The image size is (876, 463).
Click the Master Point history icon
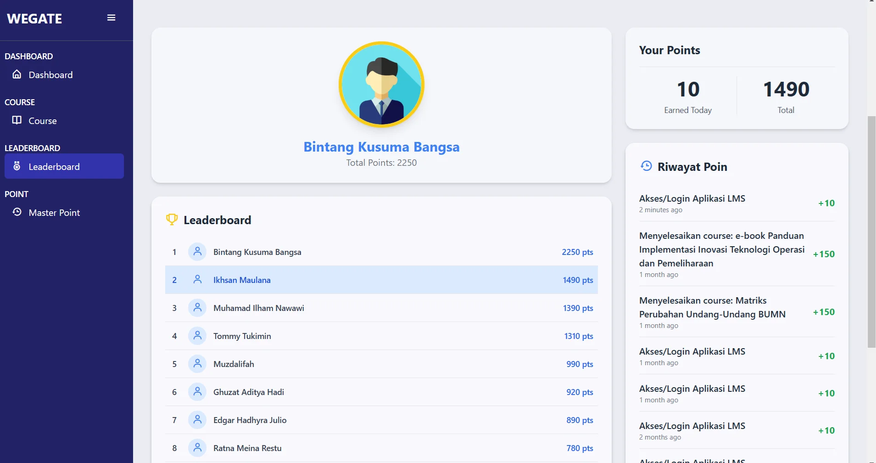[17, 212]
